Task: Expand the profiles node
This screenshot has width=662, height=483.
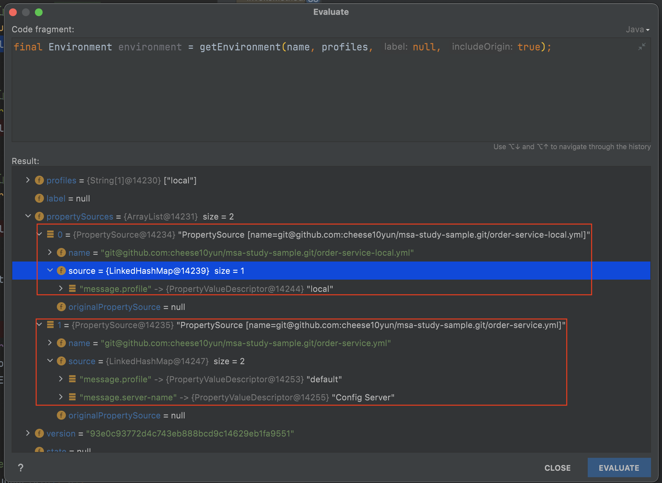Action: [28, 180]
